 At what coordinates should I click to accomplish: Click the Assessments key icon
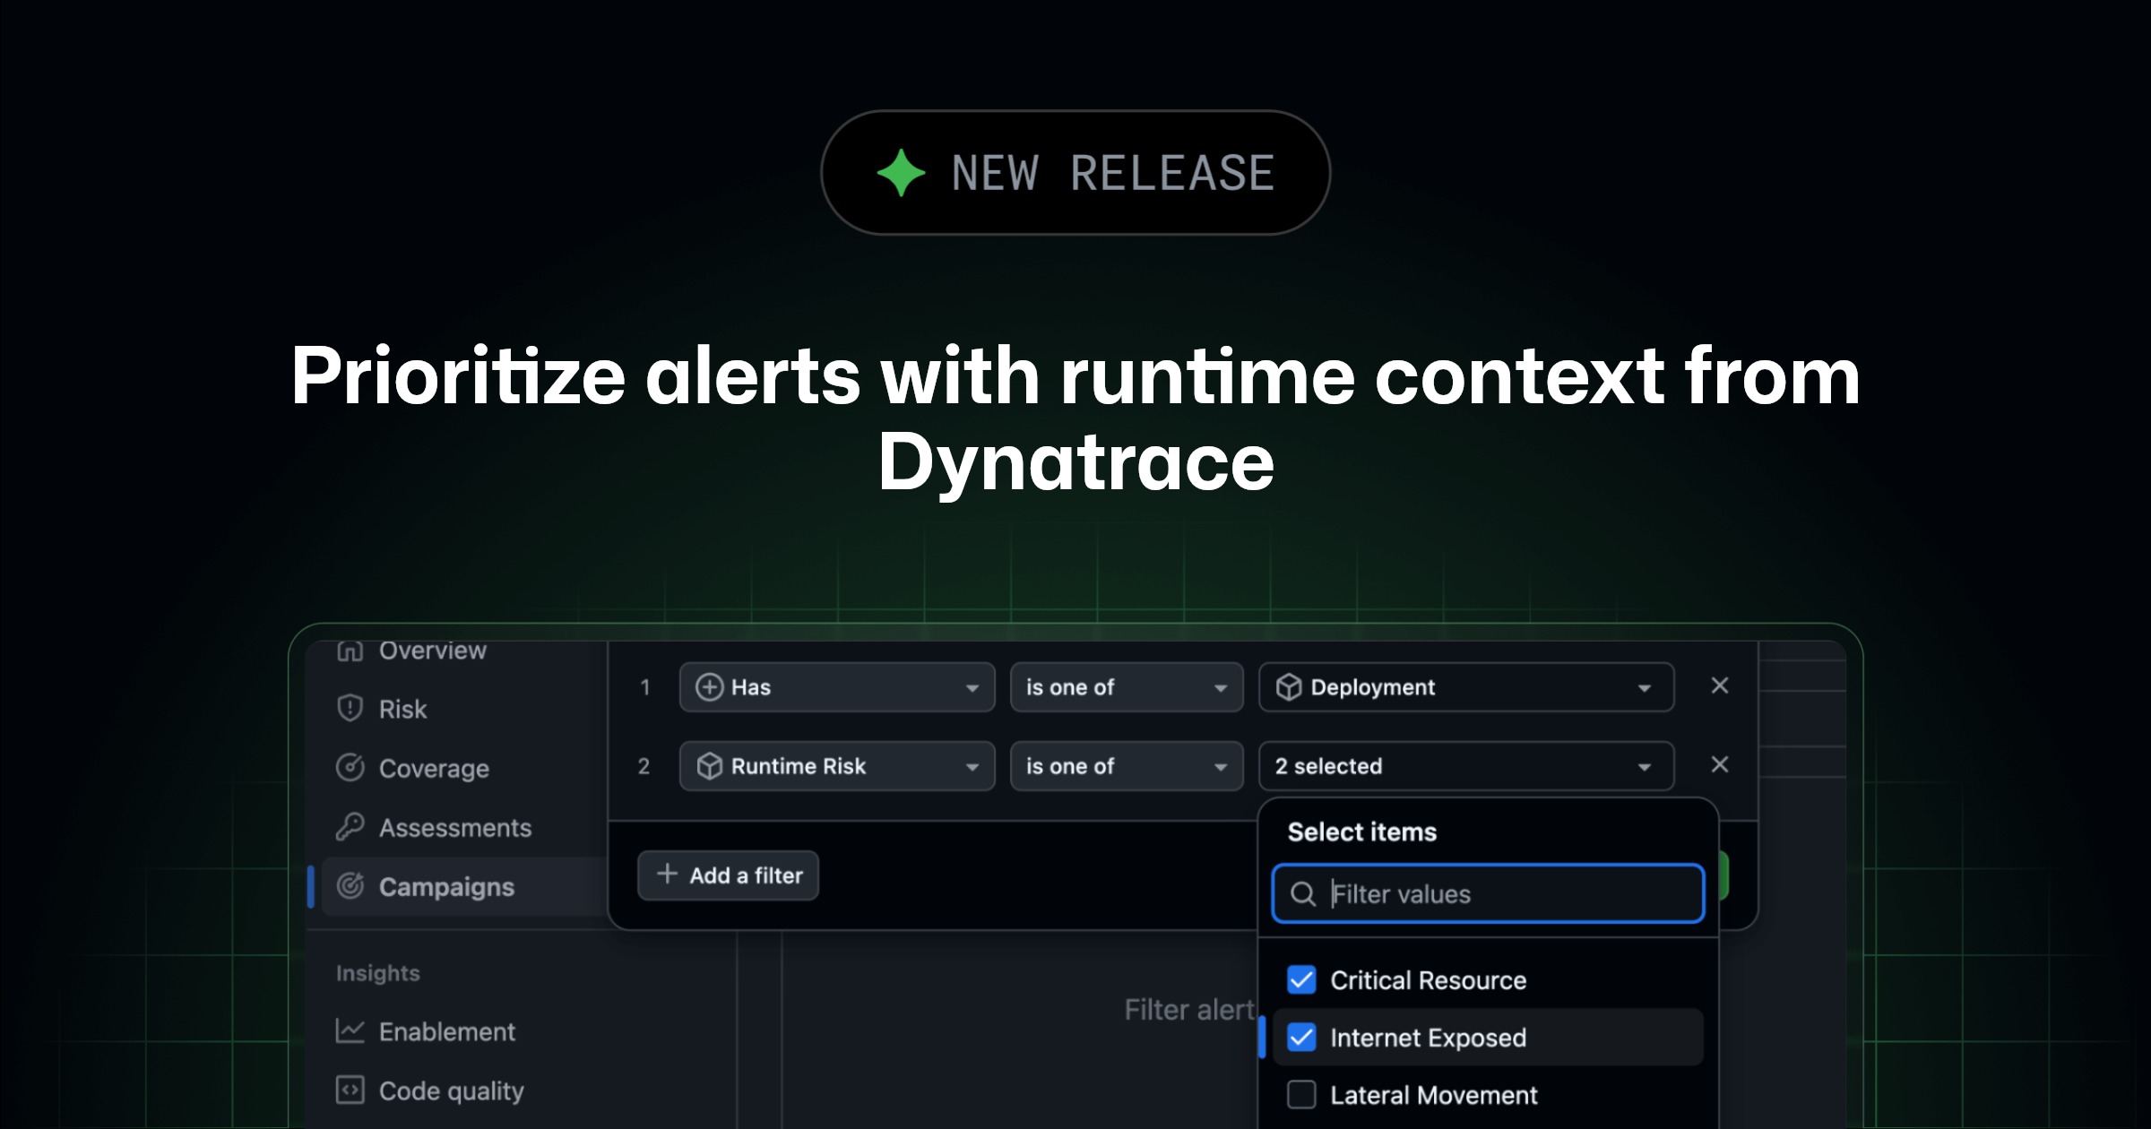click(350, 826)
